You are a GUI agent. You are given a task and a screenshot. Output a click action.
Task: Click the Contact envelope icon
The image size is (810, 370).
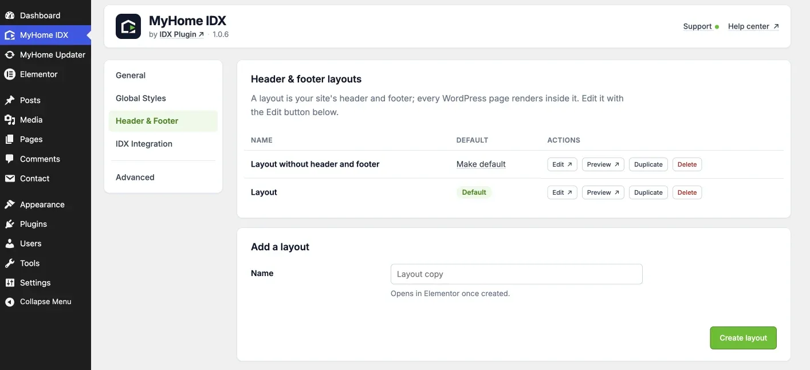pyautogui.click(x=10, y=179)
